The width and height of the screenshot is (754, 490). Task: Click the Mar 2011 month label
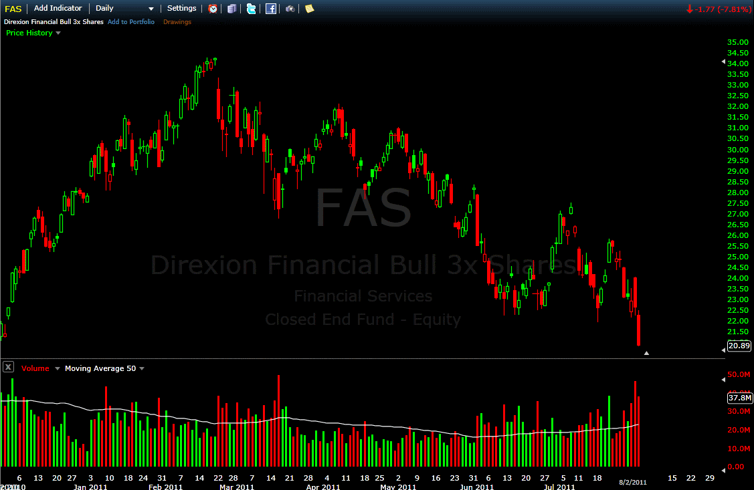pyautogui.click(x=237, y=487)
